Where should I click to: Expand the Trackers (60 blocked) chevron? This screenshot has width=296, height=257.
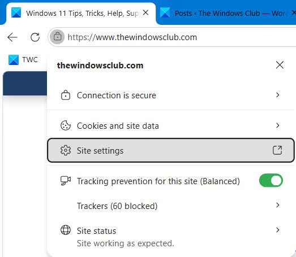(277, 205)
